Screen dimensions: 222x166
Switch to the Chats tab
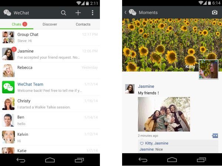click(x=17, y=24)
